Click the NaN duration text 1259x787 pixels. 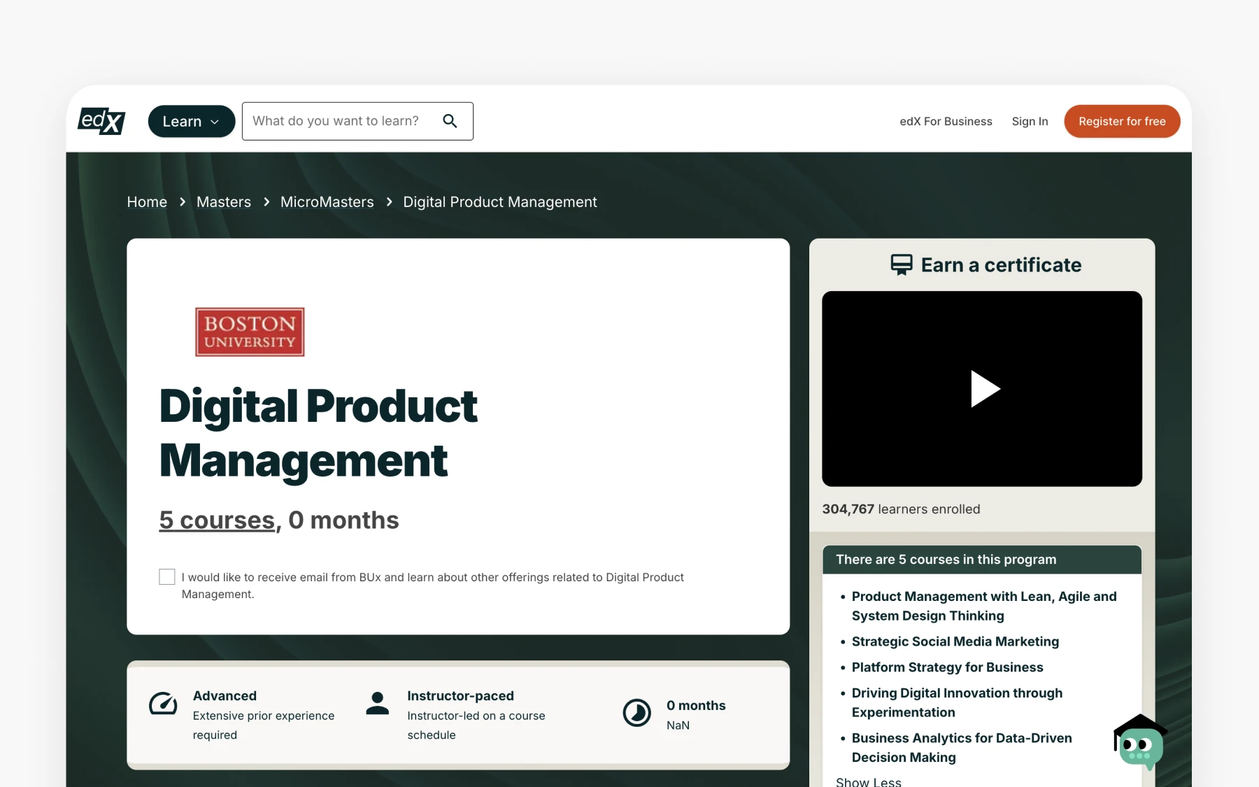678,725
